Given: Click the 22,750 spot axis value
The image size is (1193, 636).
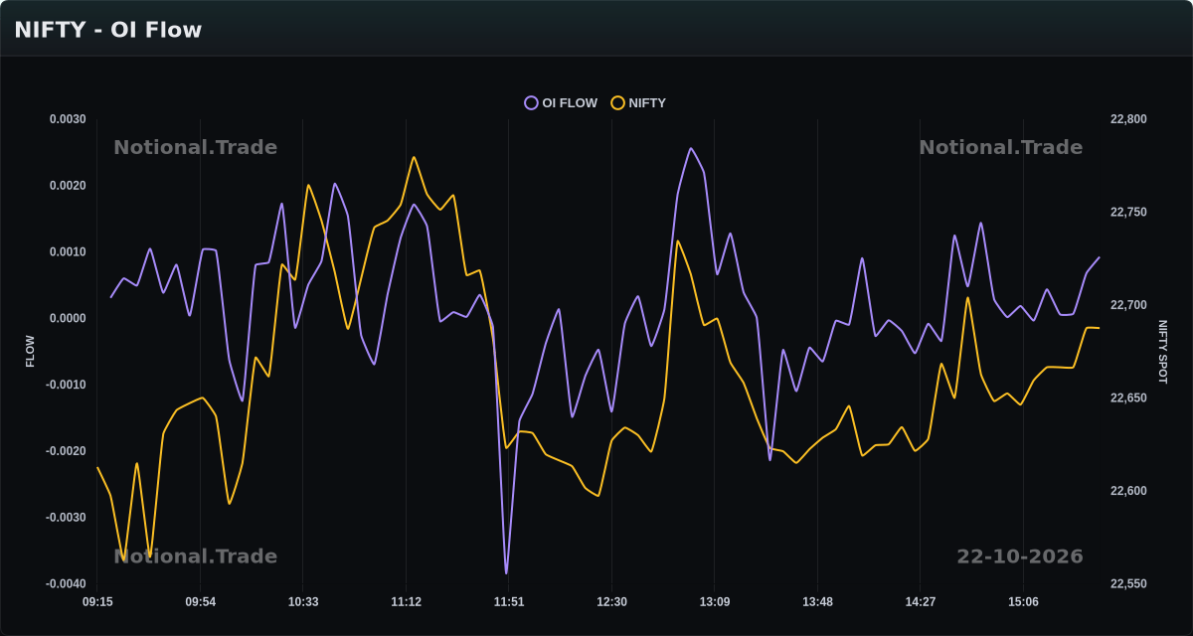Looking at the screenshot, I should [x=1128, y=213].
